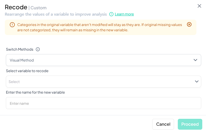Click chevron arrow of Visual Method box
The height and width of the screenshot is (131, 206).
[x=196, y=60]
